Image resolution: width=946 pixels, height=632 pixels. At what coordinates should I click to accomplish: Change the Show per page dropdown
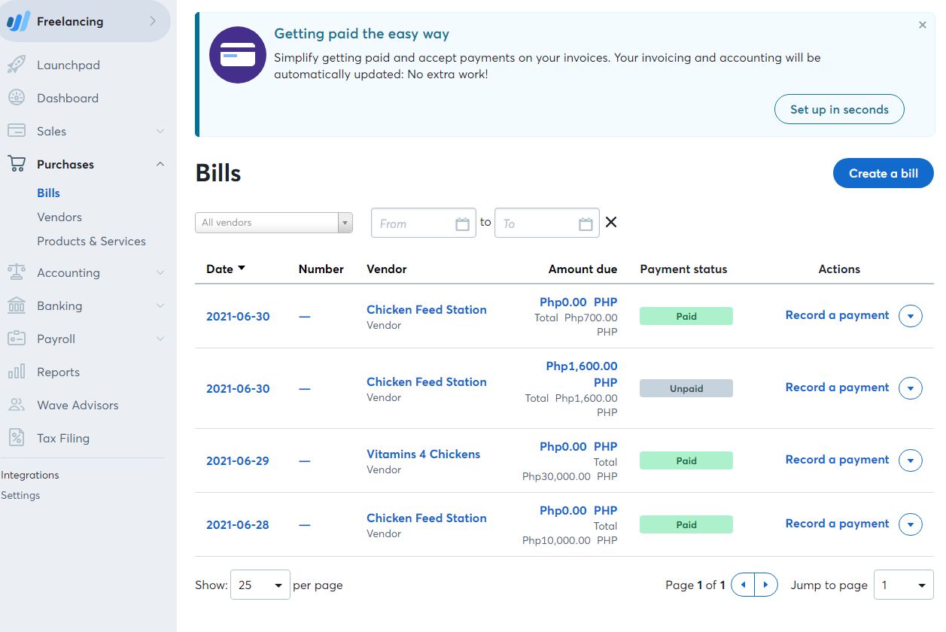[260, 585]
